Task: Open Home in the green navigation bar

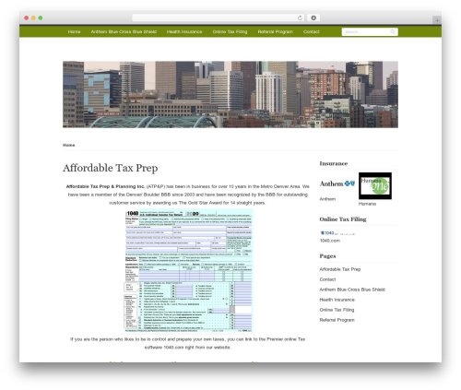Action: [x=74, y=31]
